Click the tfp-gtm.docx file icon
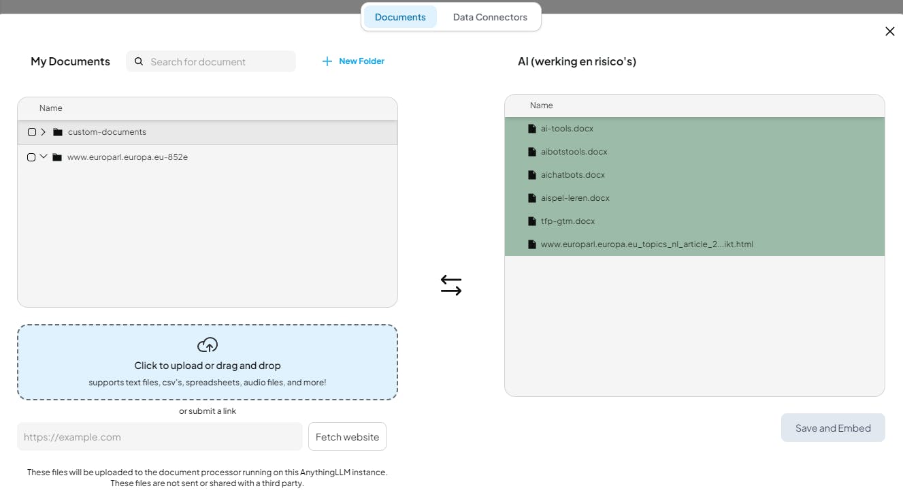This screenshot has height=497, width=903. (x=532, y=221)
